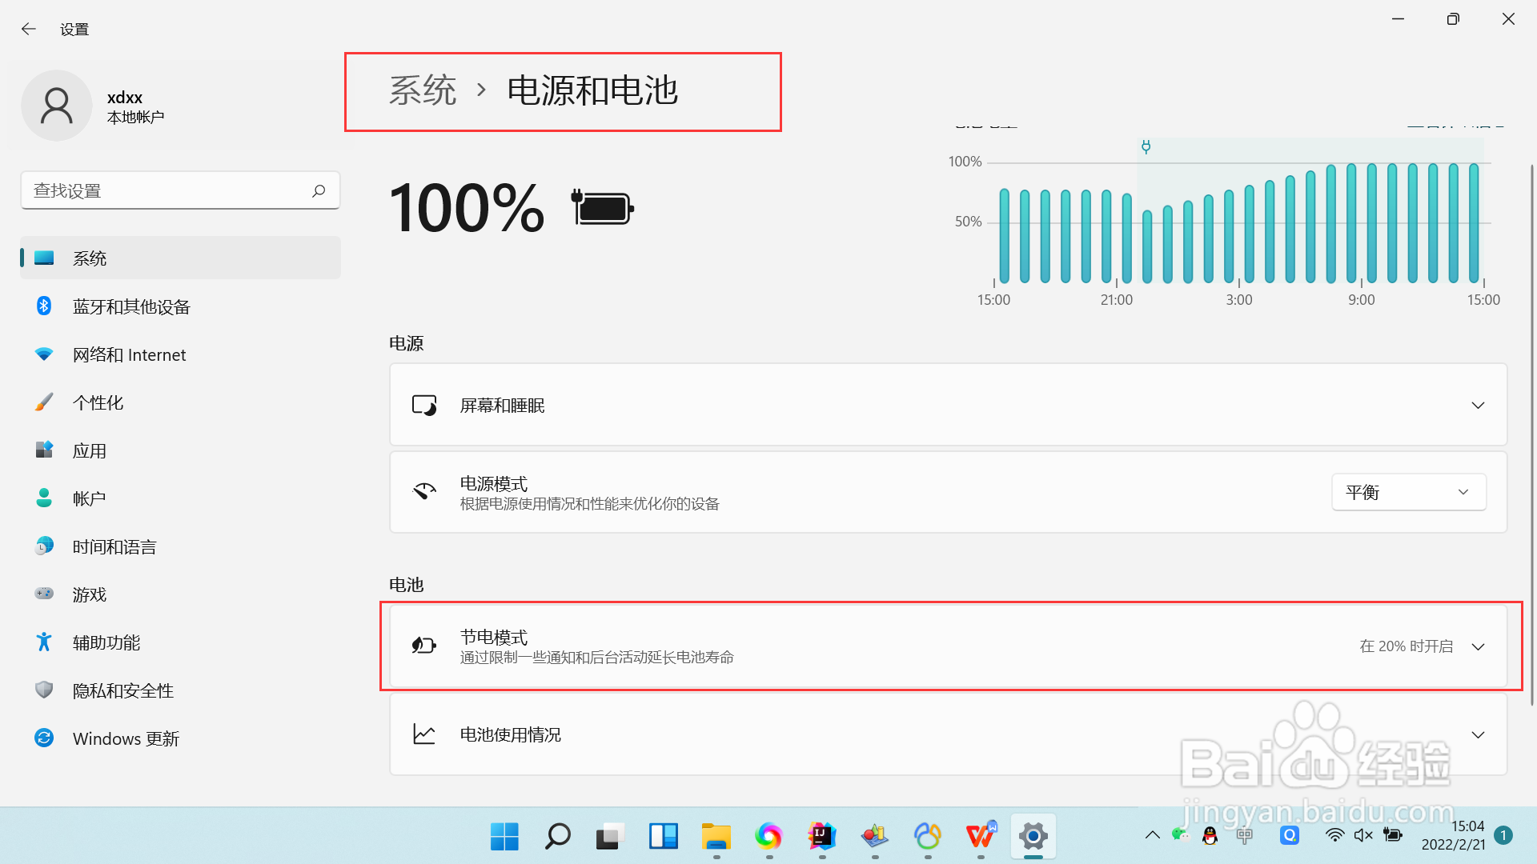This screenshot has width=1537, height=864.
Task: Open 隐私和安全性 settings
Action: pyautogui.click(x=122, y=690)
